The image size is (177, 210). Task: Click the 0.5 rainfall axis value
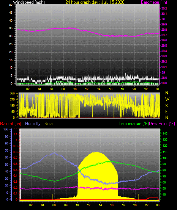tap(16, 170)
